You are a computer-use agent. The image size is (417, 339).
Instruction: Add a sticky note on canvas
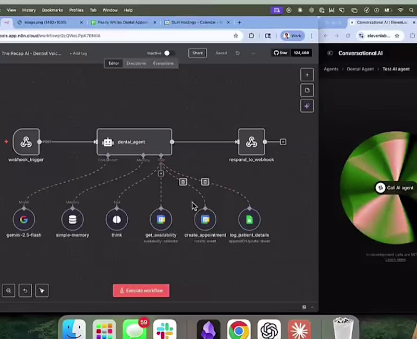pyautogui.click(x=307, y=90)
